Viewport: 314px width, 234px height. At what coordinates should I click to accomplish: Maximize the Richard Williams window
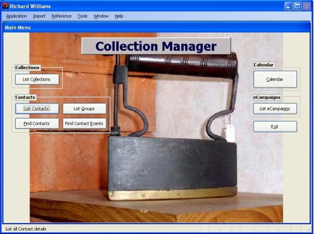[x=298, y=6]
